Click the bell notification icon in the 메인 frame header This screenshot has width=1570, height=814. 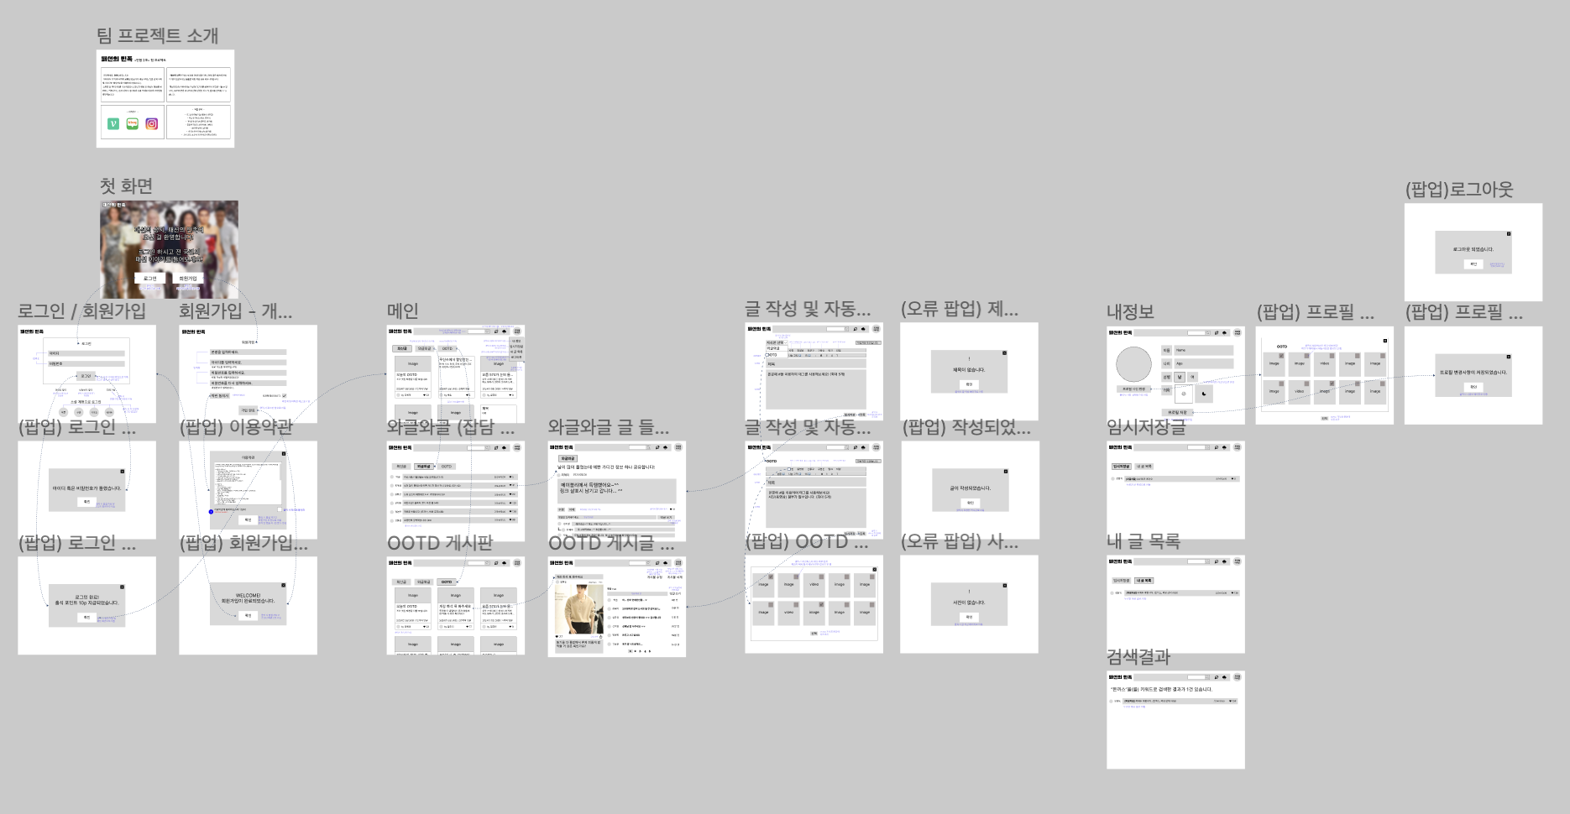coord(504,331)
